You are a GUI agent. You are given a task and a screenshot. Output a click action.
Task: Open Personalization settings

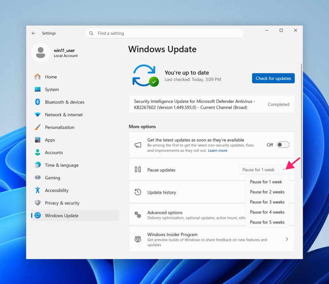(75, 127)
